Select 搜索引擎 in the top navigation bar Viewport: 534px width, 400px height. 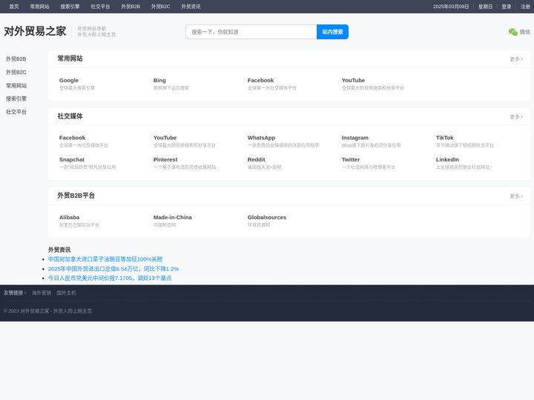[70, 7]
